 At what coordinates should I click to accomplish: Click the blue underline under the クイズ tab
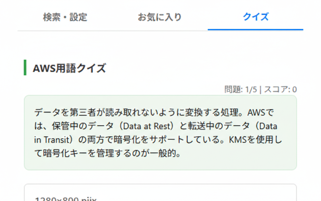pos(255,30)
